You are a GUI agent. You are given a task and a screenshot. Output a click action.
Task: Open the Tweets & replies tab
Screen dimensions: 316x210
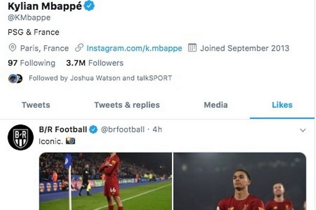[127, 105]
